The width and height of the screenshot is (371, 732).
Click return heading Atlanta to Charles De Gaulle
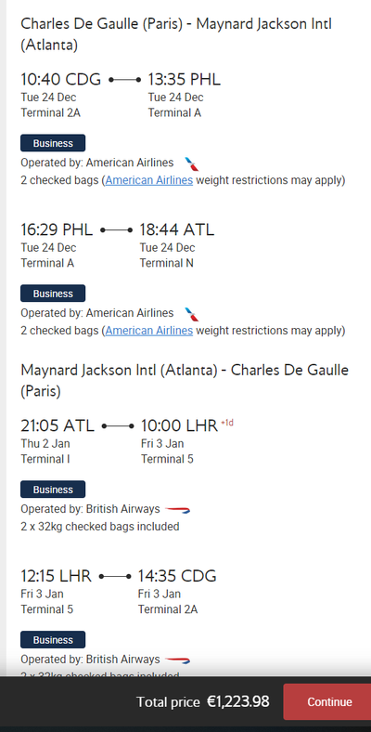pos(185,381)
